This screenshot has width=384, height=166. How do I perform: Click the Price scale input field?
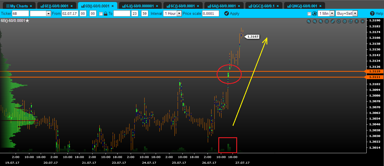[211, 13]
